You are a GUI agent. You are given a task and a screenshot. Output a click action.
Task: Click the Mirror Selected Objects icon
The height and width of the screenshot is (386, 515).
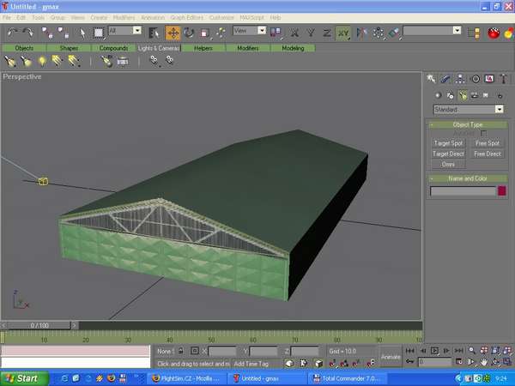pyautogui.click(x=361, y=33)
